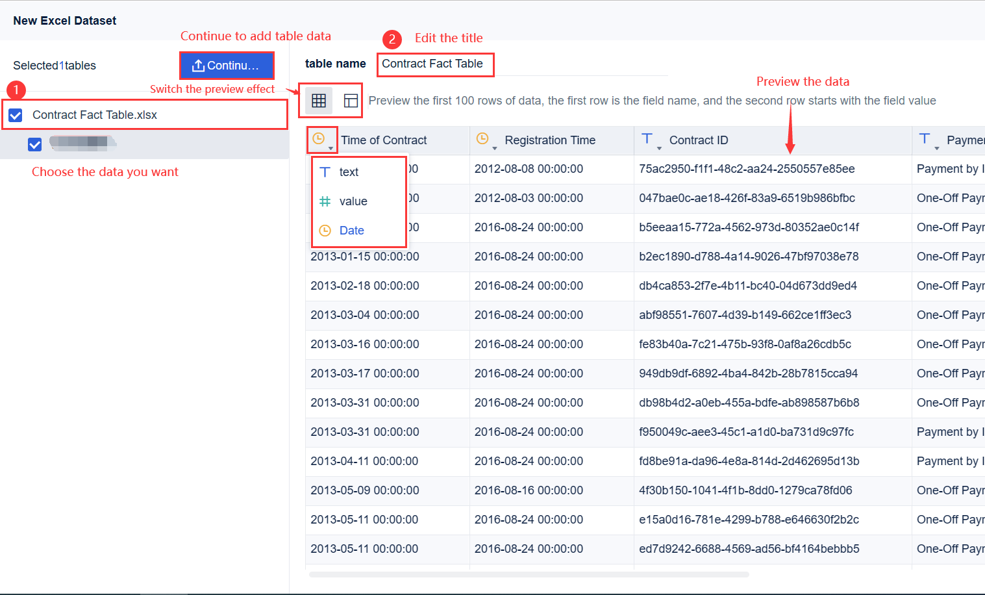Select text from the field type menu

click(x=348, y=171)
